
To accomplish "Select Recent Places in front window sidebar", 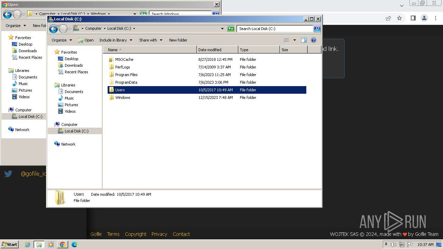I will [x=76, y=72].
